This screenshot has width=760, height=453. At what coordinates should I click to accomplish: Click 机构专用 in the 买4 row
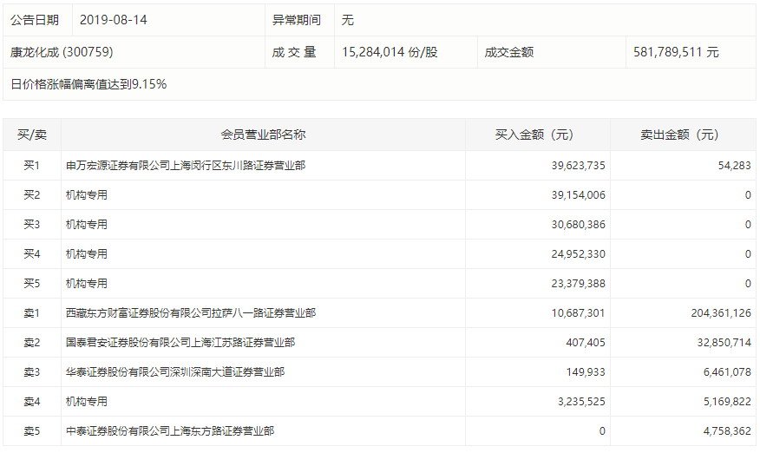click(87, 254)
